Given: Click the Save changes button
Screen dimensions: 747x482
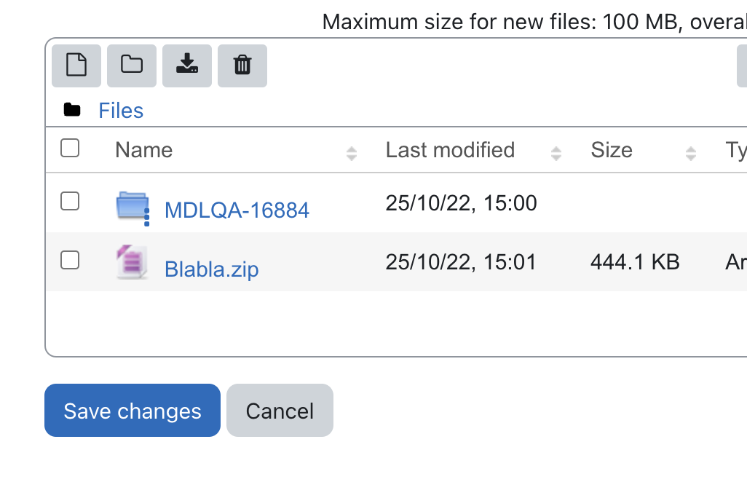Looking at the screenshot, I should 133,410.
